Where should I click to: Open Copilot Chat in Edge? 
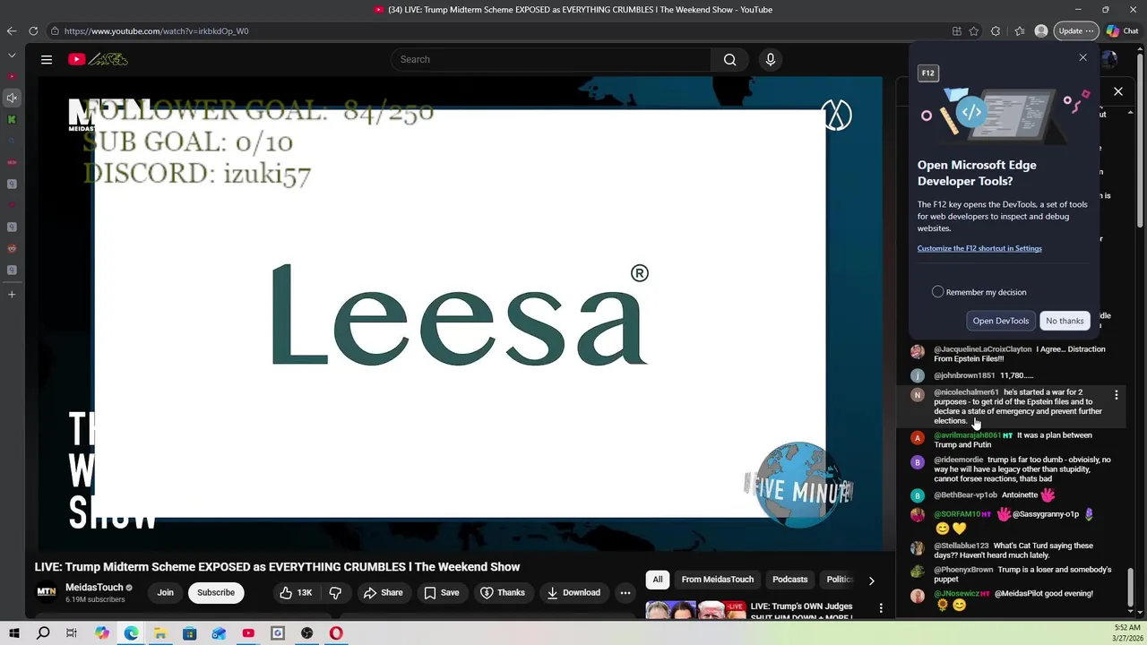(x=1122, y=30)
